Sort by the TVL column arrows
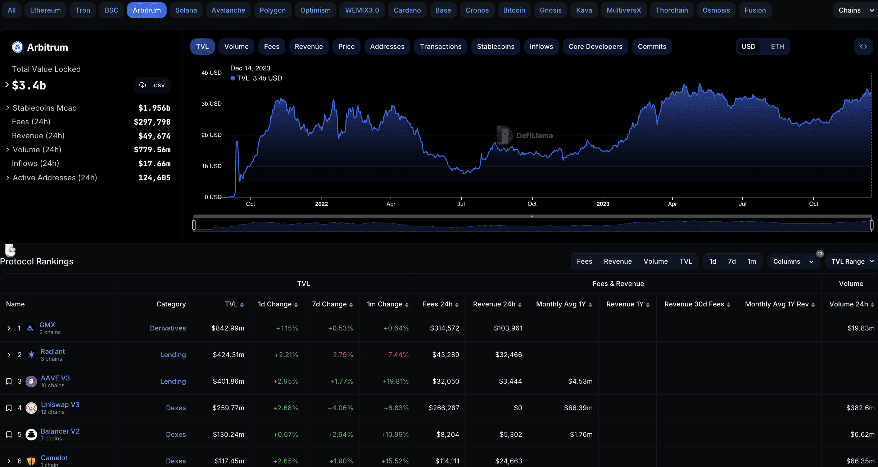Viewport: 878px width, 467px height. (x=242, y=305)
